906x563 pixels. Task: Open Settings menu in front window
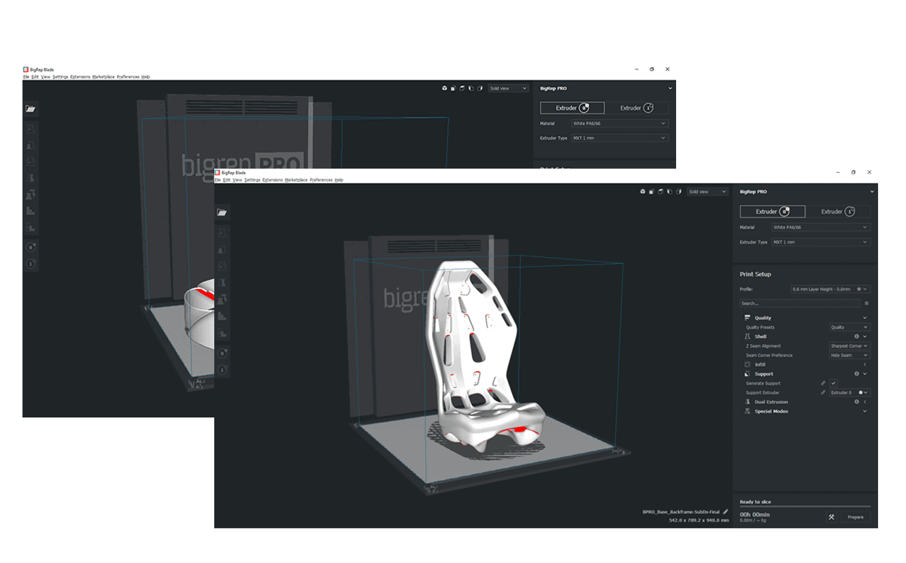tap(252, 180)
